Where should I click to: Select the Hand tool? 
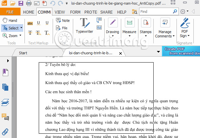(x=10, y=21)
